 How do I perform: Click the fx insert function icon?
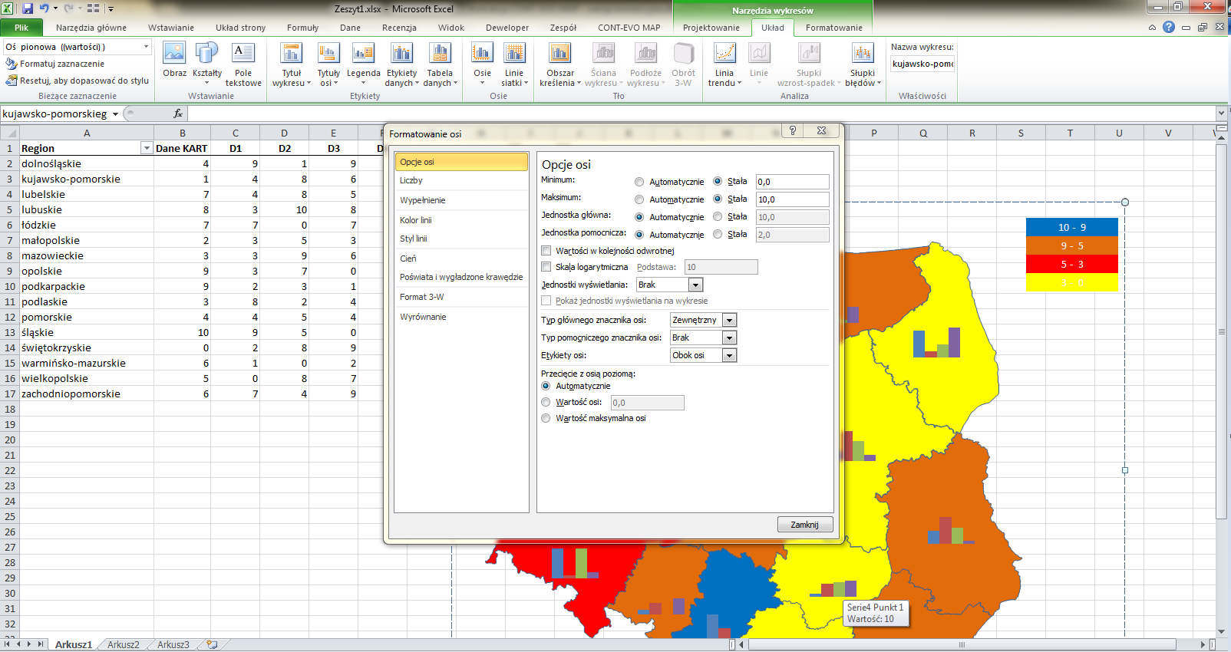tap(178, 114)
